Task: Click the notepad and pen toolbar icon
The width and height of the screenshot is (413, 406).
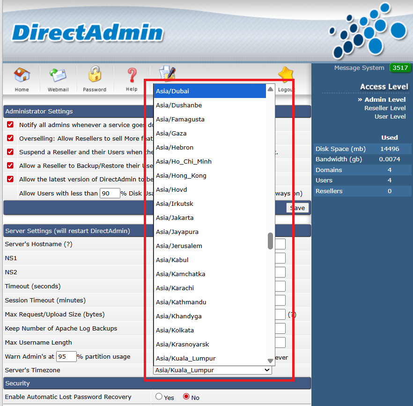Action: [167, 73]
